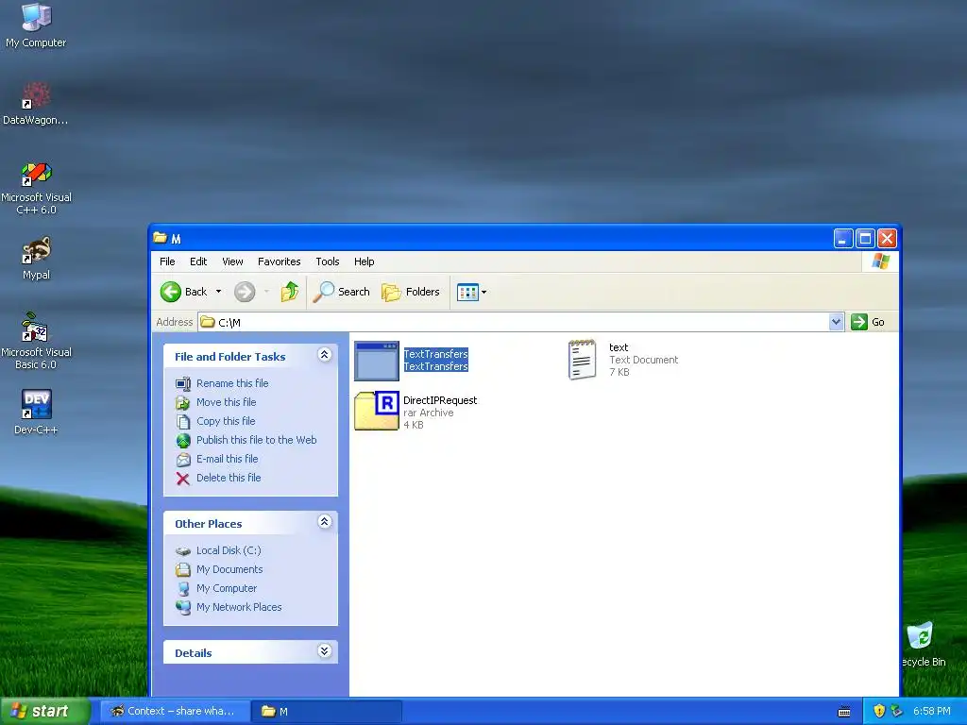Viewport: 967px width, 725px height.
Task: Open the Back history dropdown arrow
Action: [x=218, y=292]
